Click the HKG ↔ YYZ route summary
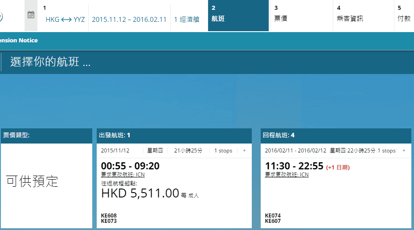This screenshot has width=414, height=230. click(65, 19)
